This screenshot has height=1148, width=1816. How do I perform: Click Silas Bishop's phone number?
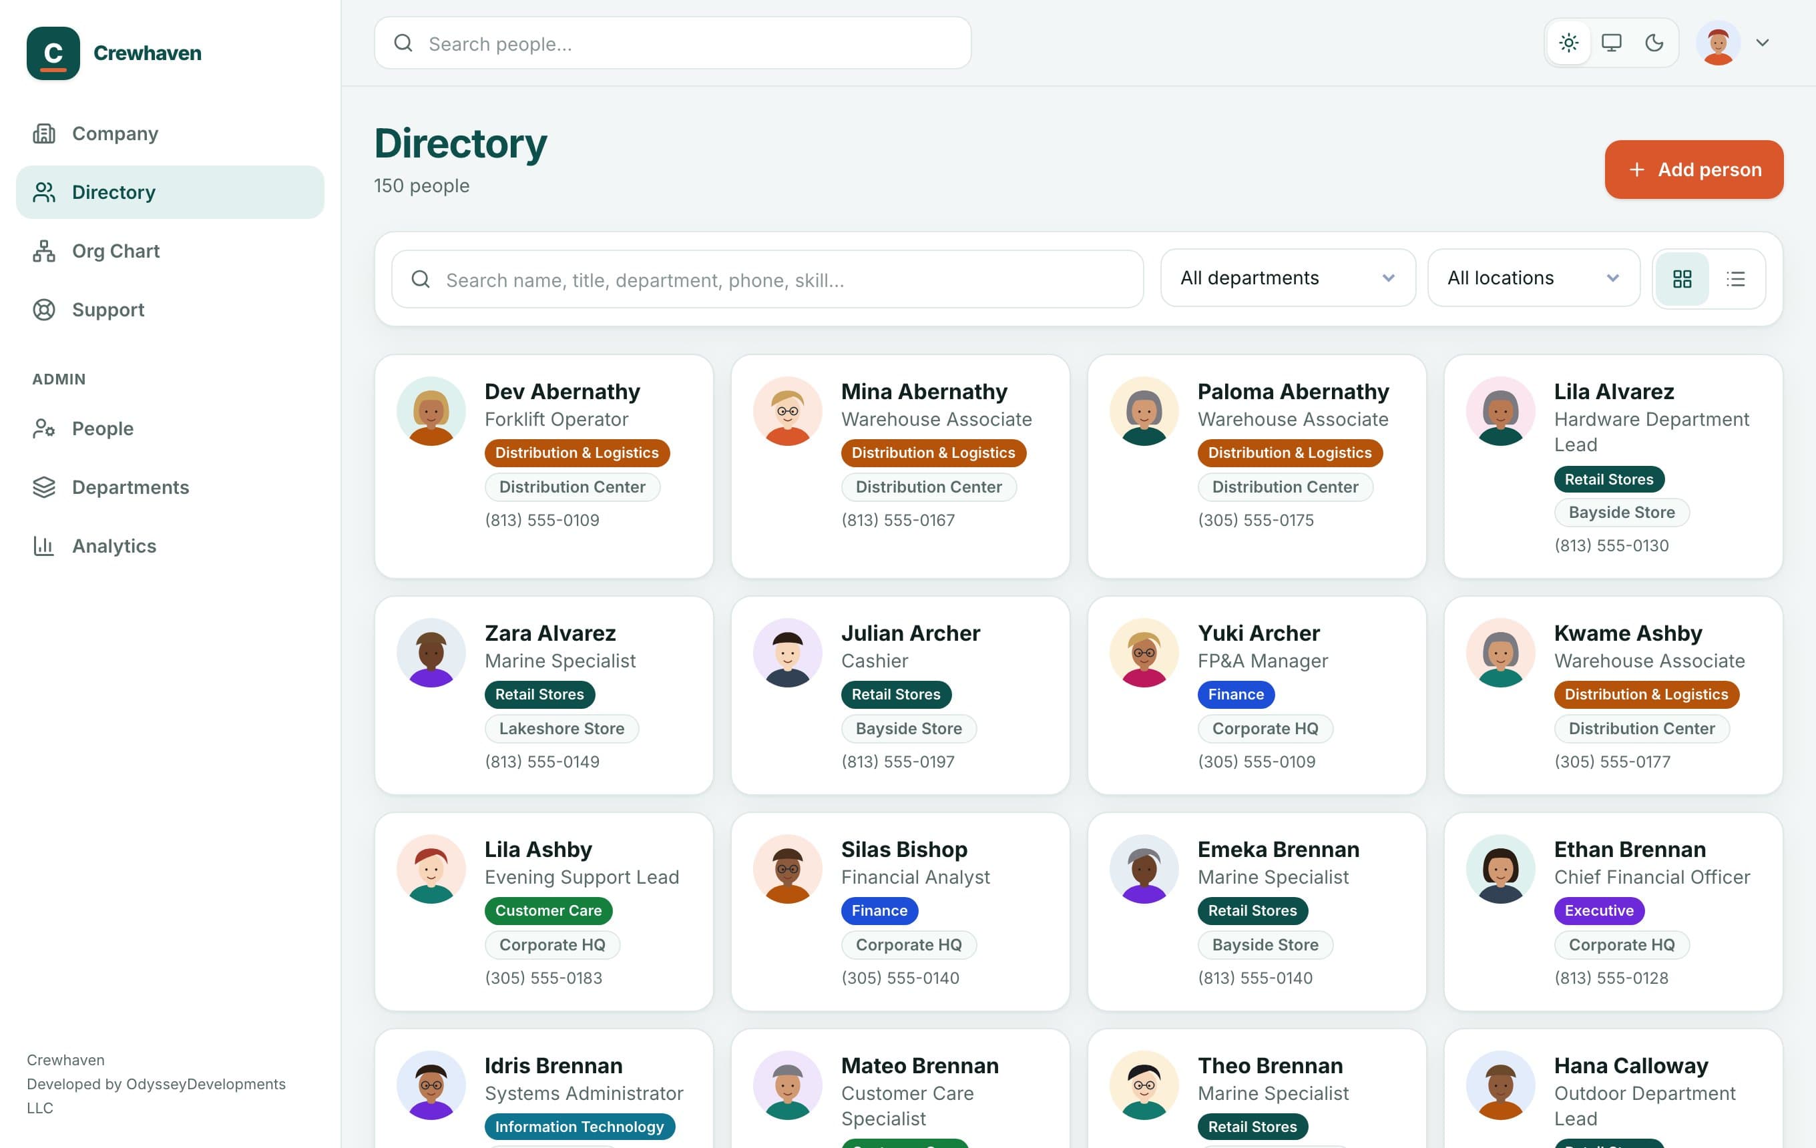pos(901,978)
